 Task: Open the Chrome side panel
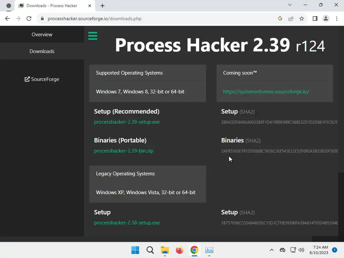pos(315,19)
